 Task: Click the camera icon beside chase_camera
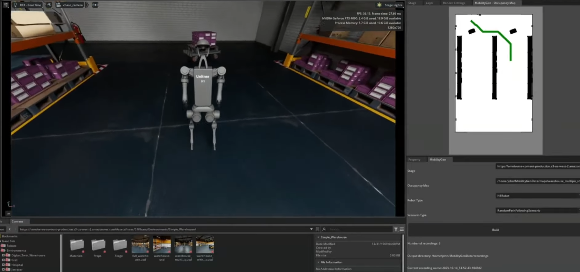[x=58, y=5]
